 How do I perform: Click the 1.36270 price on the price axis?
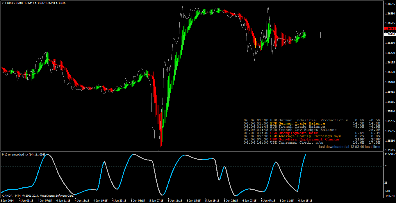point(389,53)
